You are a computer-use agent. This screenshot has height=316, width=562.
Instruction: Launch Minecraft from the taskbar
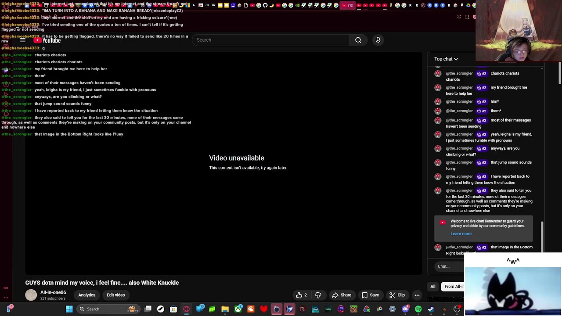click(x=353, y=309)
